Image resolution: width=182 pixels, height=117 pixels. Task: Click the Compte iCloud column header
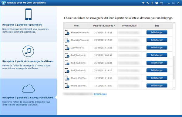point(129,26)
